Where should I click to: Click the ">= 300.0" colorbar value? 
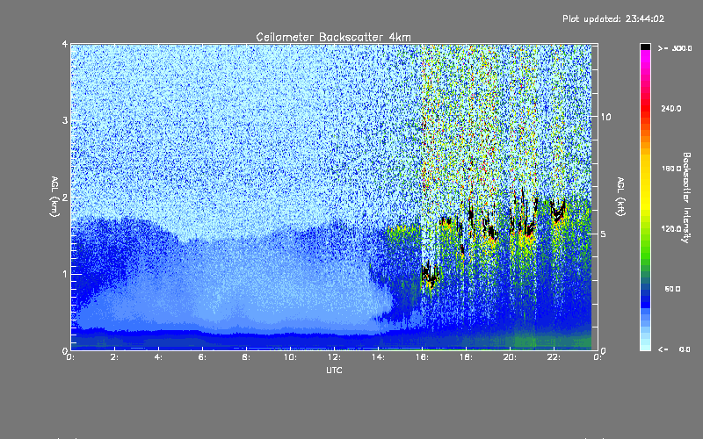pyautogui.click(x=675, y=48)
